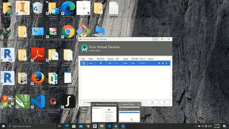Sort by CPU/ABI column header
The height and width of the screenshot is (129, 229).
135,59
